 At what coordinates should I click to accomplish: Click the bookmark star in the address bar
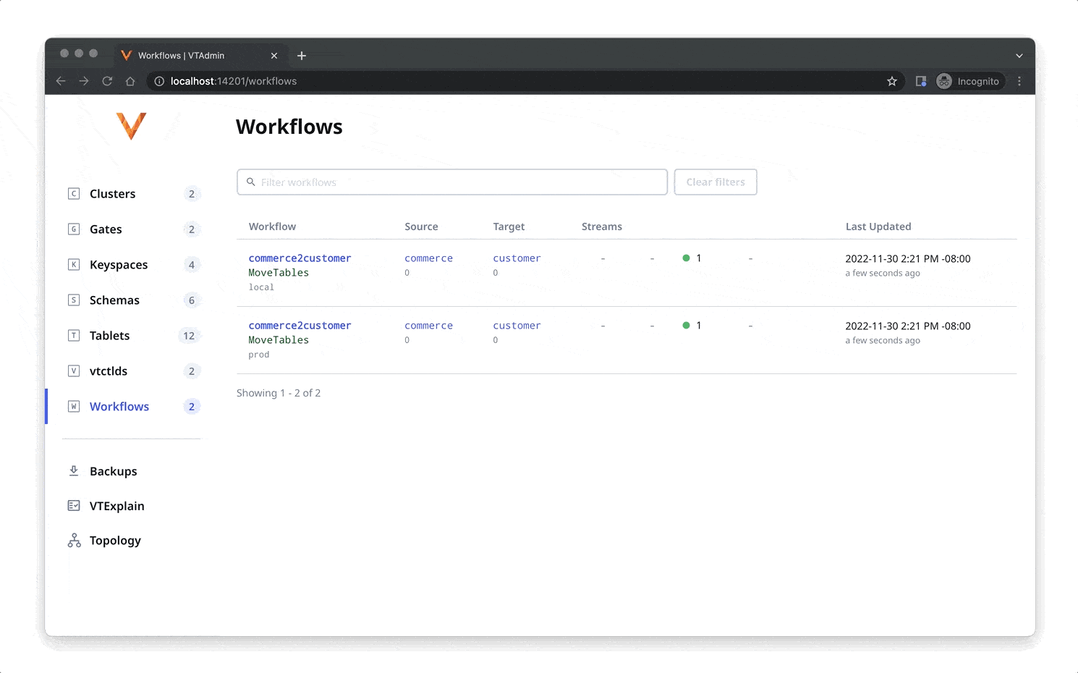(x=892, y=81)
